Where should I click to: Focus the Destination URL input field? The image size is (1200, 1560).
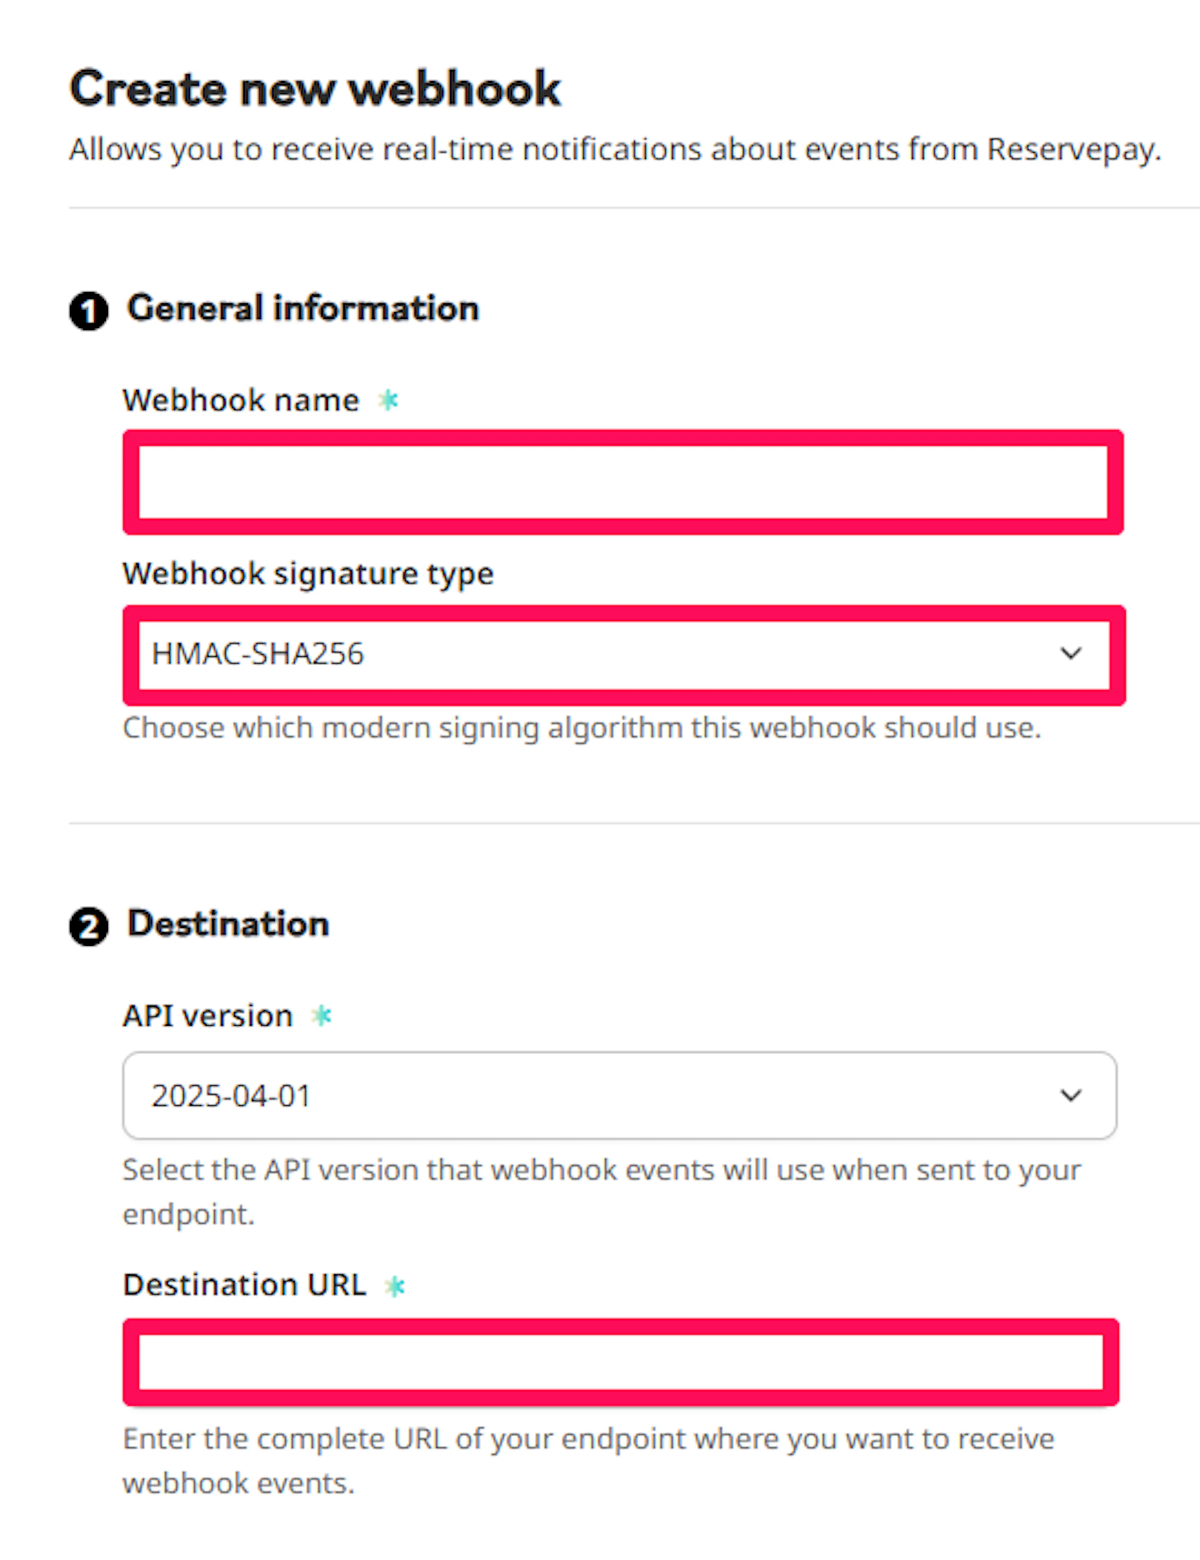(x=621, y=1362)
